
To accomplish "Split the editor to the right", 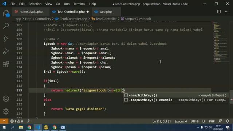I will point(219,12).
